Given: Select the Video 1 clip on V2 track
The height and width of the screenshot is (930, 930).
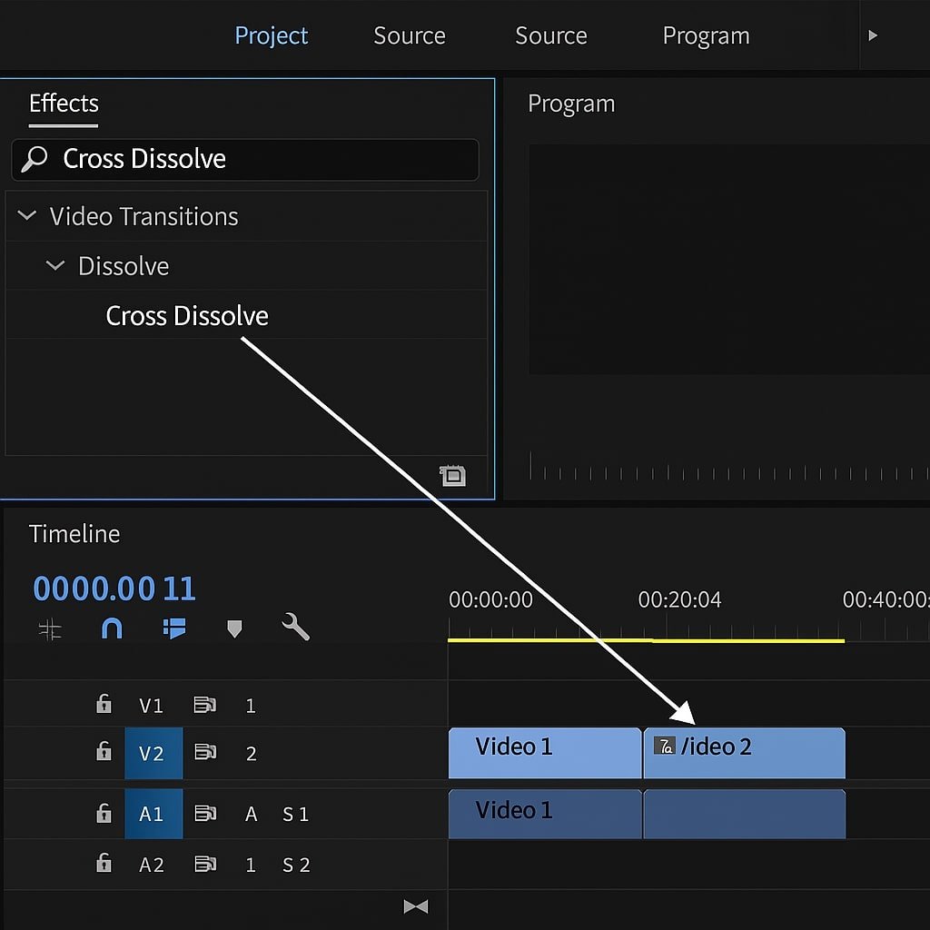Looking at the screenshot, I should pyautogui.click(x=545, y=753).
